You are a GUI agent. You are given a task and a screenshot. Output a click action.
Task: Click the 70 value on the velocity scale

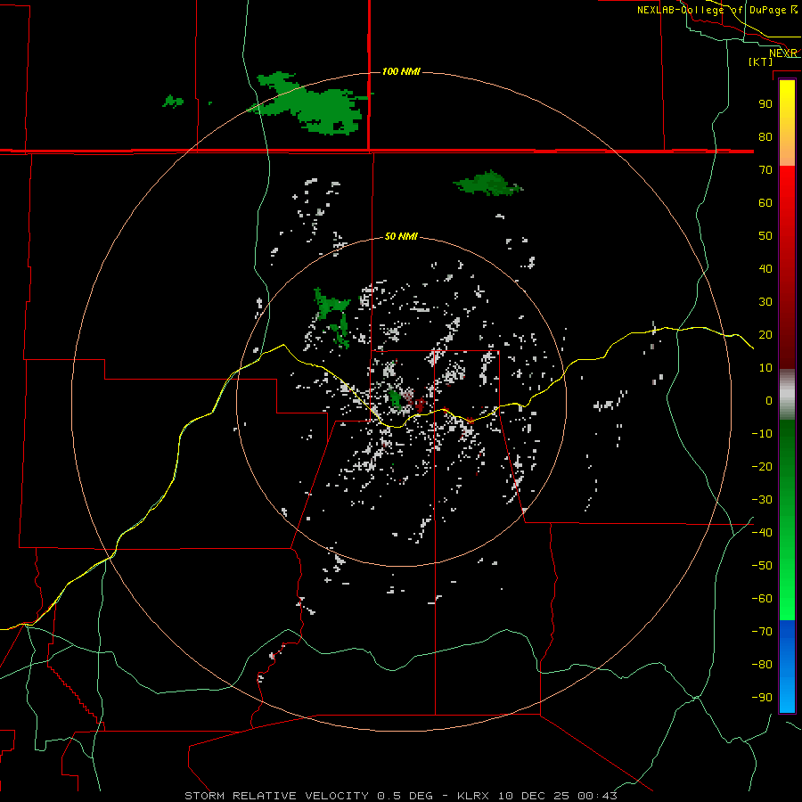(x=765, y=170)
